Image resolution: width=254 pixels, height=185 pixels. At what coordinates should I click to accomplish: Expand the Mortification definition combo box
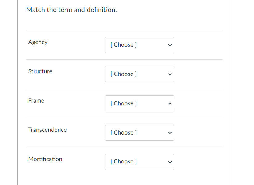[139, 162]
